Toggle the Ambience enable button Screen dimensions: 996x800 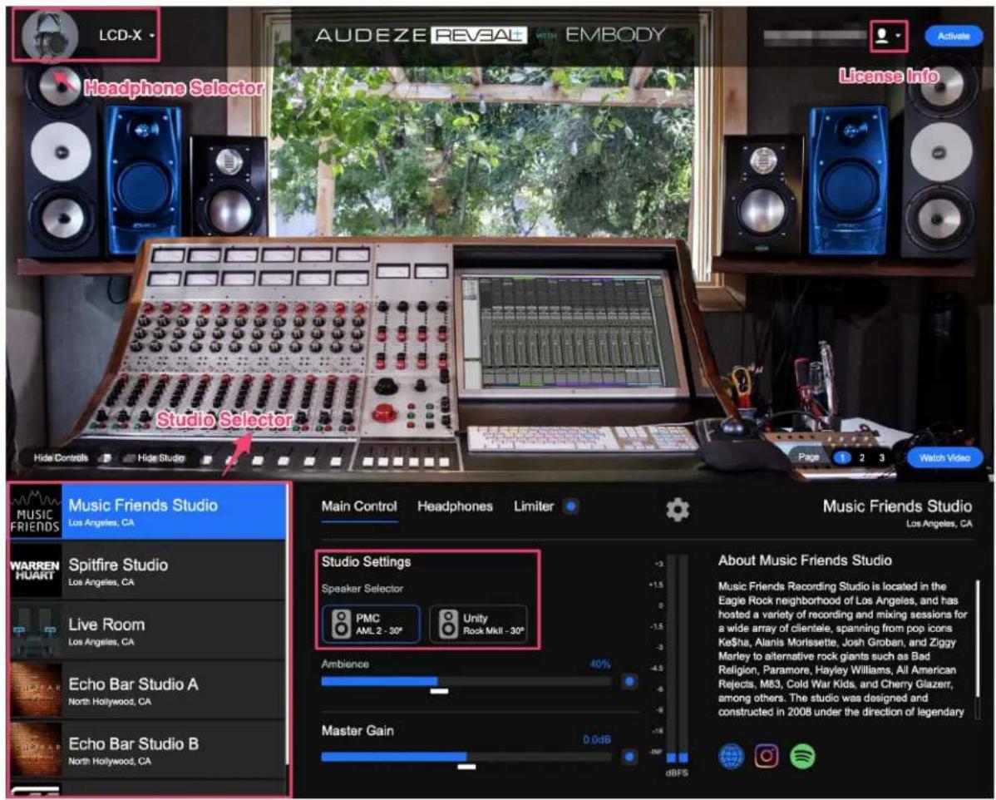629,681
